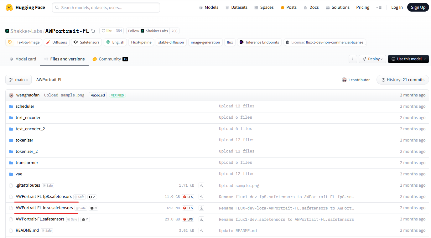431x238 pixels.
Task: Expand the Deploy dropdown
Action: pos(372,59)
